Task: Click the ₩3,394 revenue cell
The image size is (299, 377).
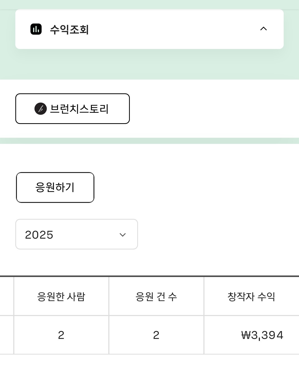Action: coord(262,335)
